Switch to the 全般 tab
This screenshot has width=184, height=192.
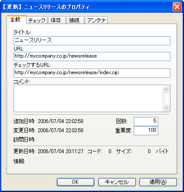coord(16,20)
